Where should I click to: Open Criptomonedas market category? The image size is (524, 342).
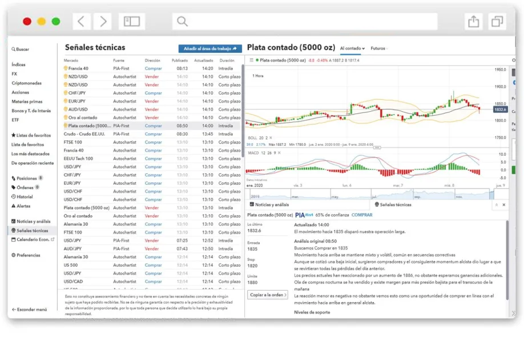point(26,83)
